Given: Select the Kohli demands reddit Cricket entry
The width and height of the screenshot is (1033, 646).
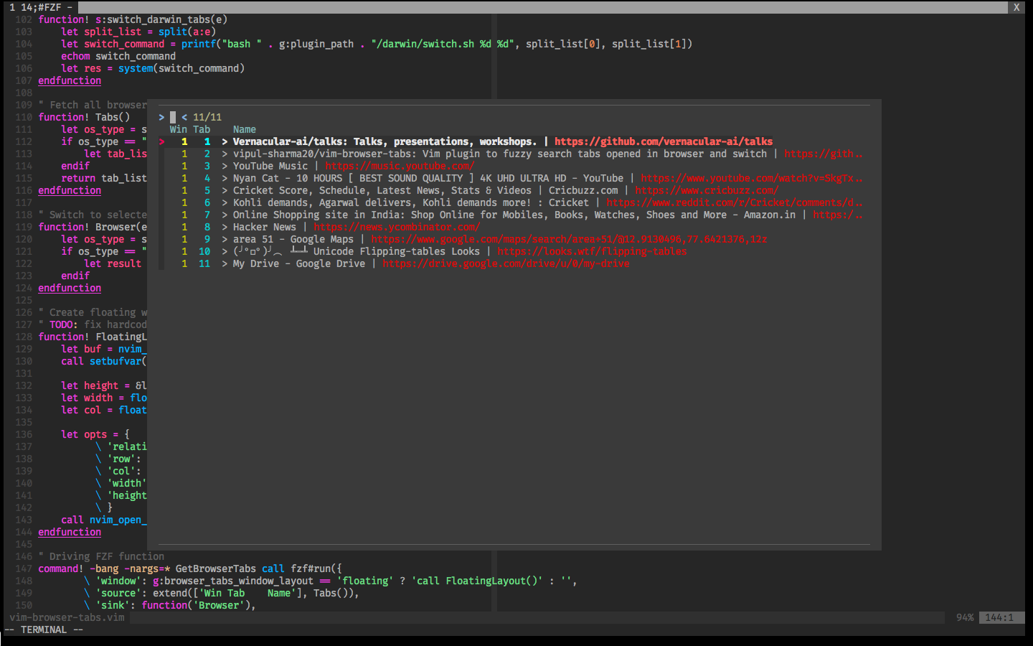Looking at the screenshot, I should (511, 202).
